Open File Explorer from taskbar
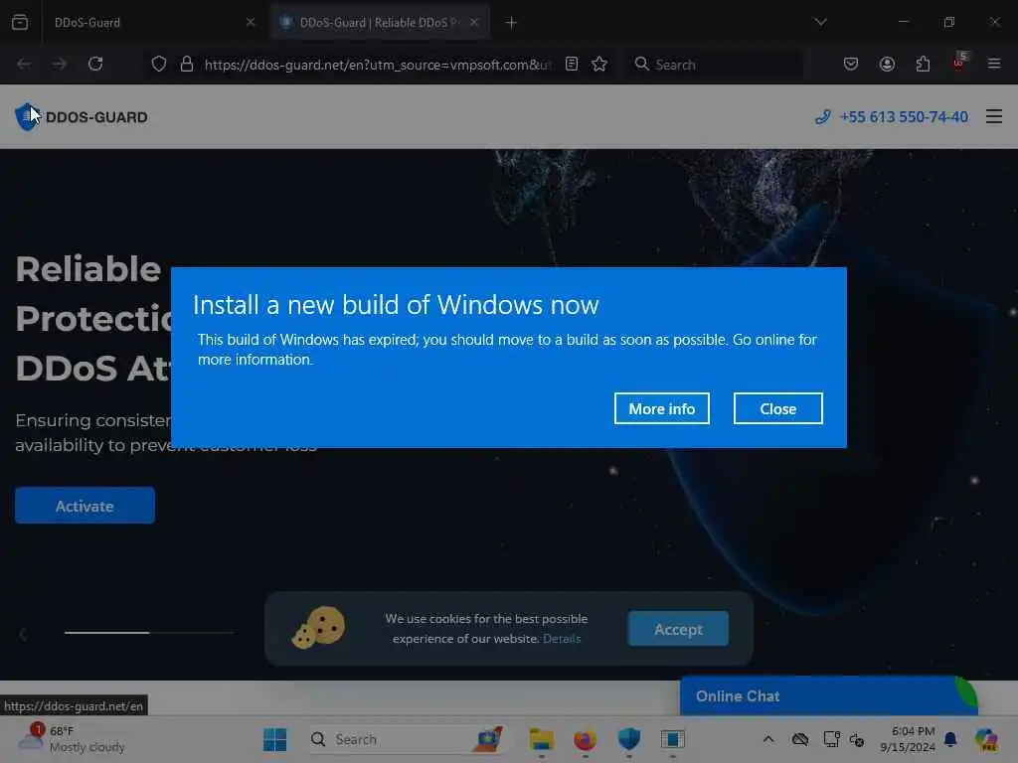Screen dimensions: 1018x763 [541, 739]
